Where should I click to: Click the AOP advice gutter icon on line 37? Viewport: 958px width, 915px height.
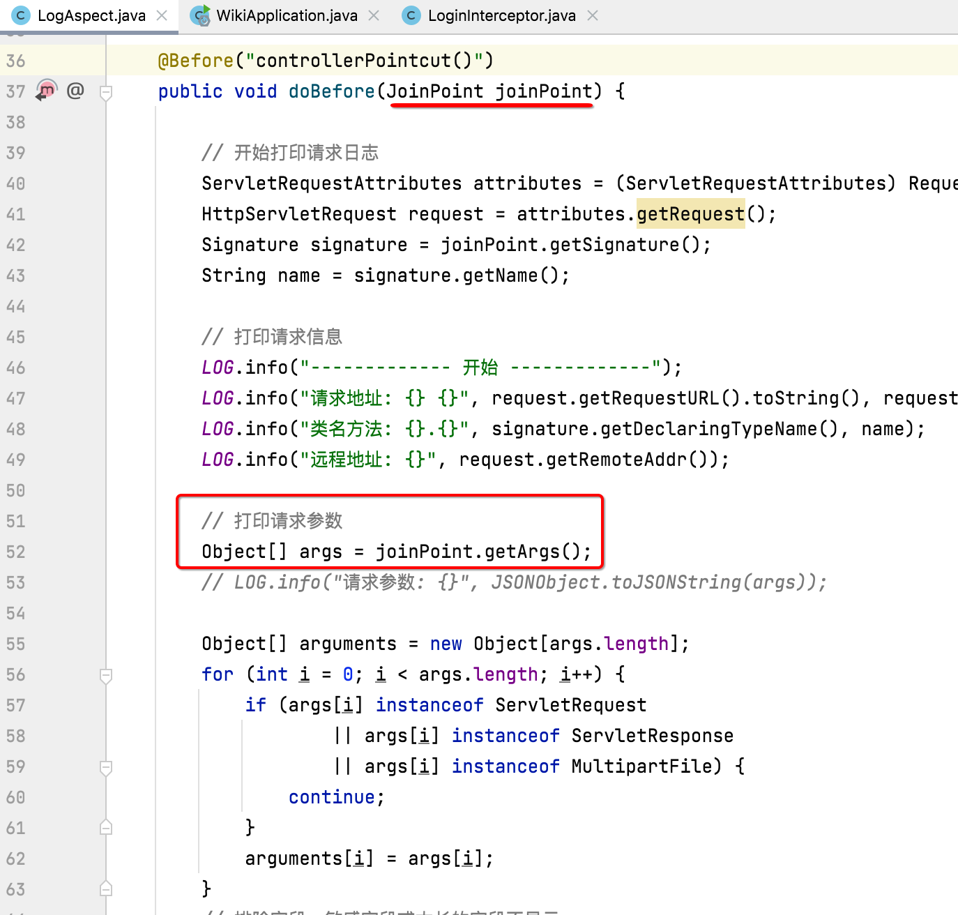coord(46,91)
